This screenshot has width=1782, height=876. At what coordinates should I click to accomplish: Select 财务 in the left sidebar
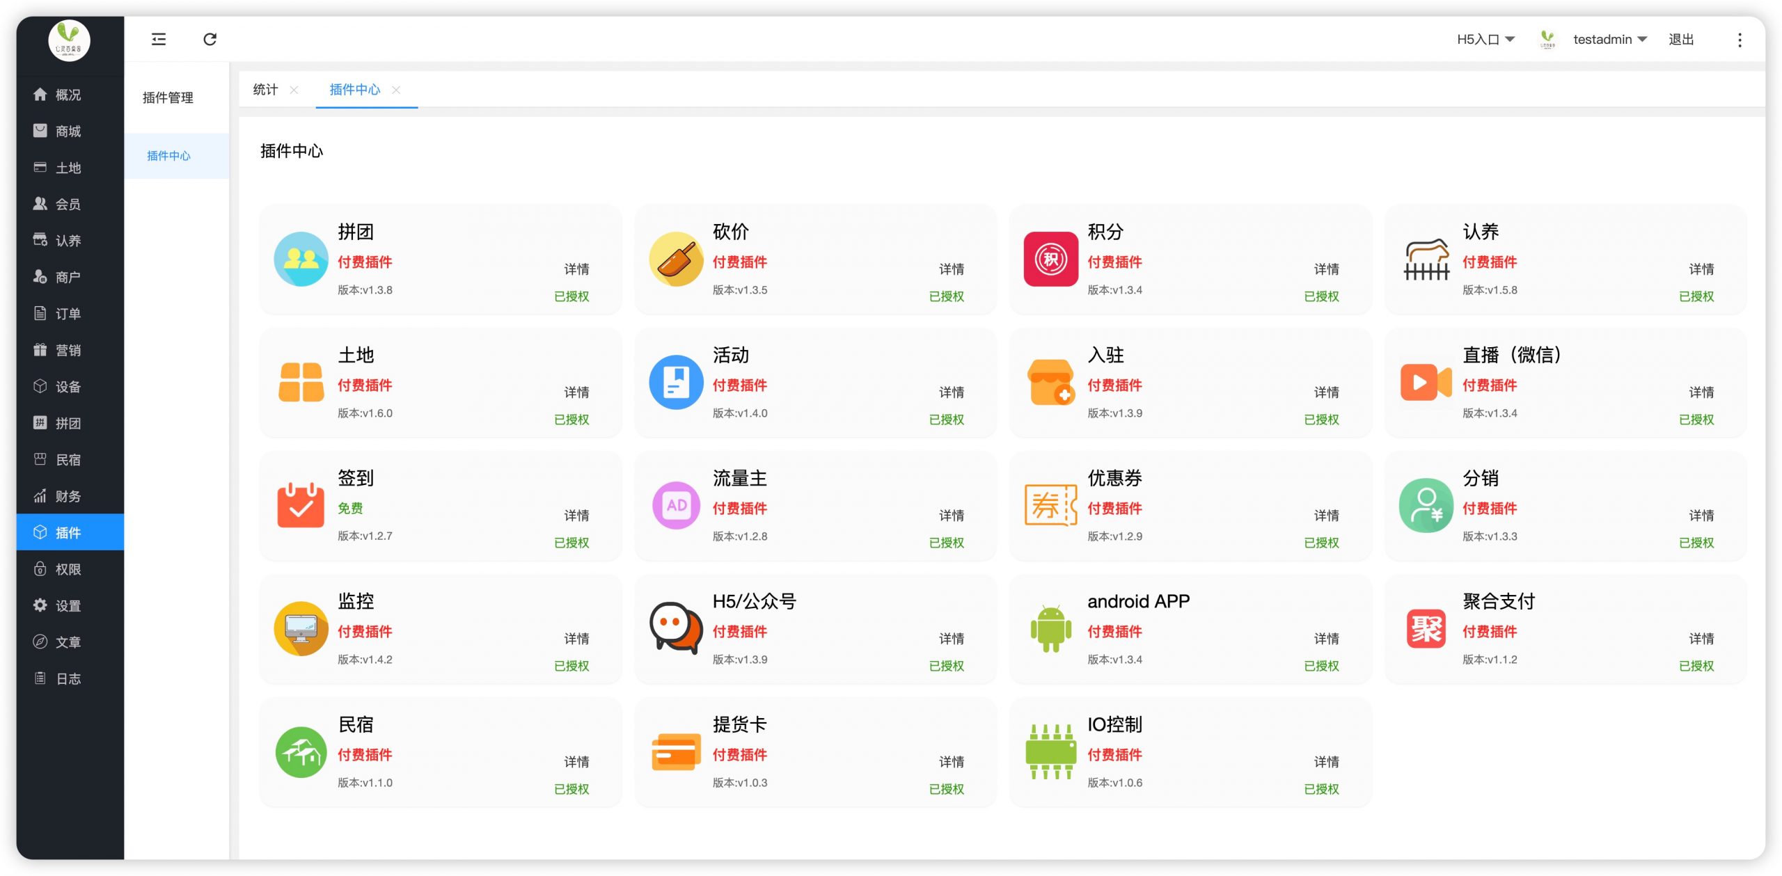tap(68, 496)
